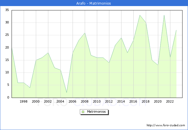188x130 pixels.
Task: Click the 2022 x-axis year label
Action: pos(170,102)
